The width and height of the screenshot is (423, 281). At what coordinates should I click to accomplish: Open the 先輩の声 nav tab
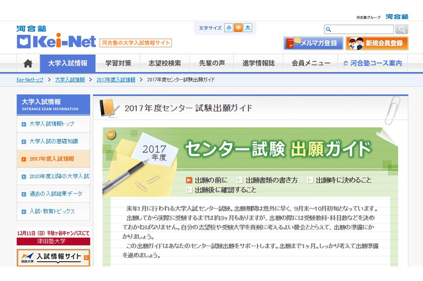[211, 63]
